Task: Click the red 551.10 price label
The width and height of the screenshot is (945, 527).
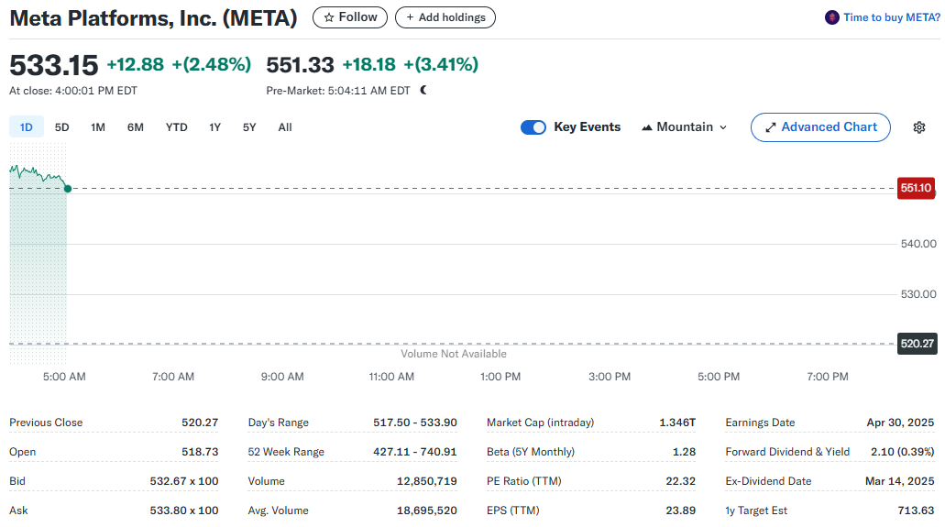Action: coord(916,188)
